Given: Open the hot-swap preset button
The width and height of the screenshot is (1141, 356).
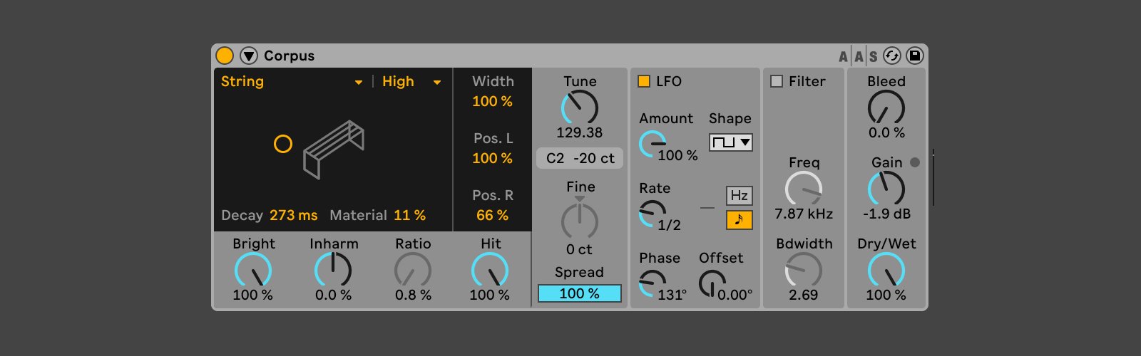Looking at the screenshot, I should pos(891,56).
